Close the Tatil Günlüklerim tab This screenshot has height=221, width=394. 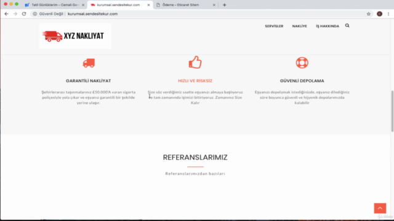pyautogui.click(x=83, y=5)
